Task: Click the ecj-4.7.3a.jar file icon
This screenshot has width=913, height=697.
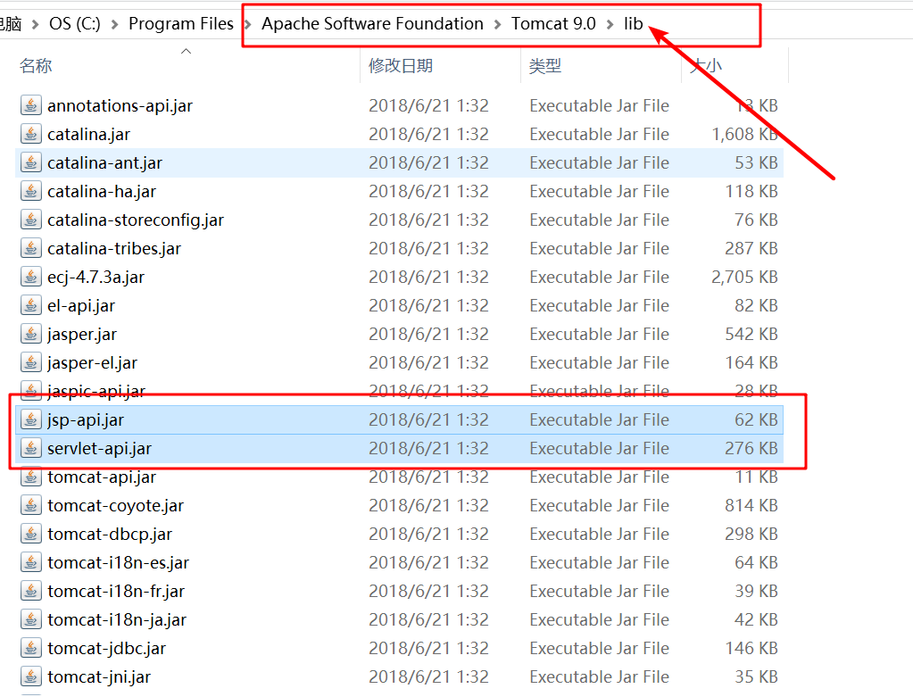Action: (x=31, y=277)
